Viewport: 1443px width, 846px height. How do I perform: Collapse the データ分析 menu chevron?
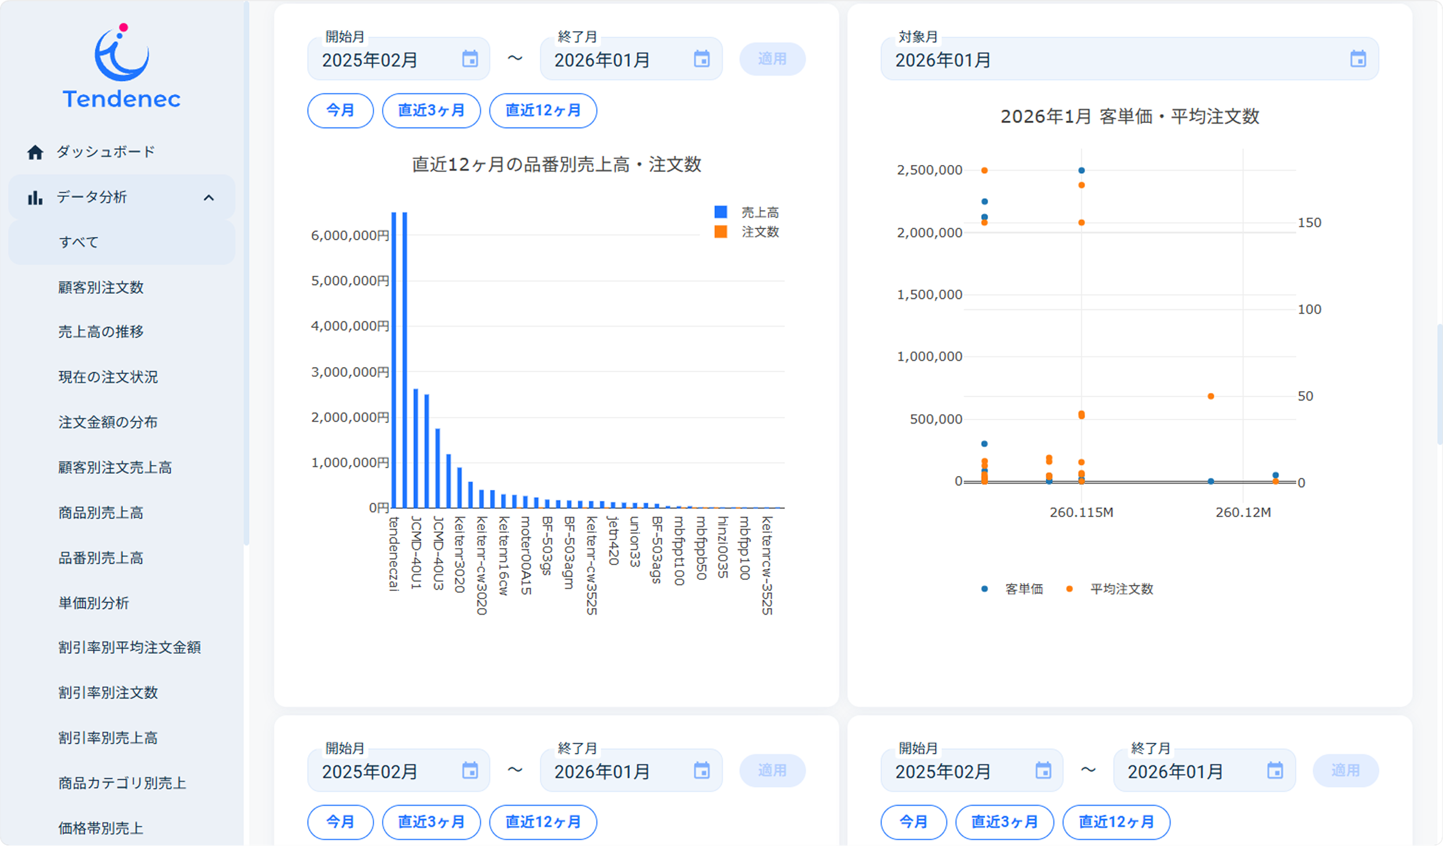click(x=209, y=198)
